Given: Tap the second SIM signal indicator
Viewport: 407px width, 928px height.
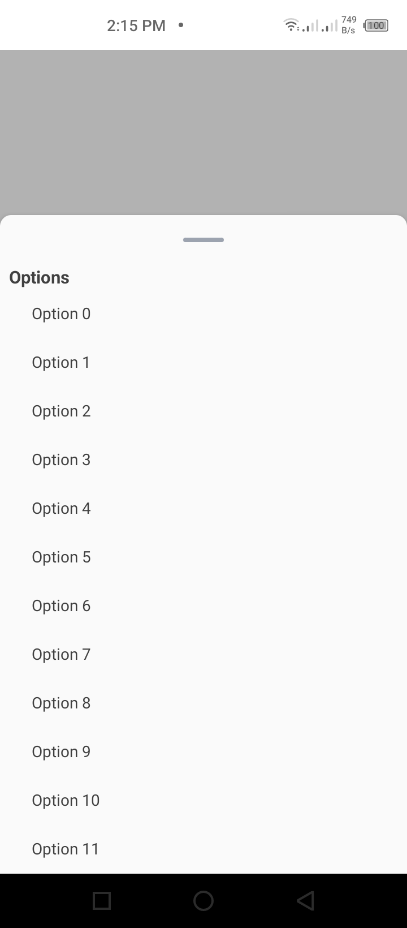Looking at the screenshot, I should tap(329, 25).
